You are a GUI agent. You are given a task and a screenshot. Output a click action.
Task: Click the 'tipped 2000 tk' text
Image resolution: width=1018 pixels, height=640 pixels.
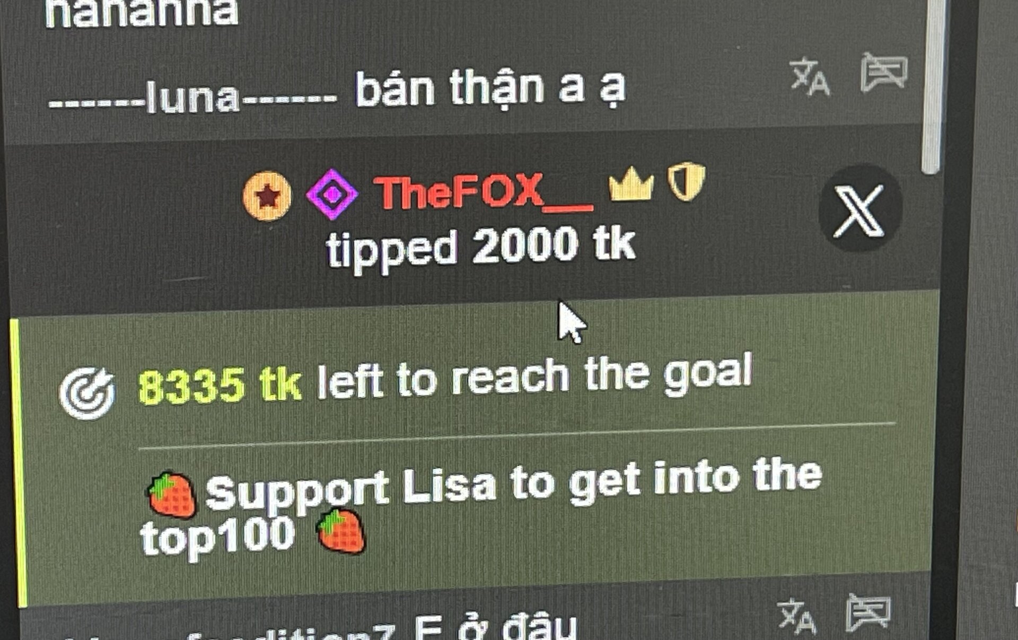(481, 248)
